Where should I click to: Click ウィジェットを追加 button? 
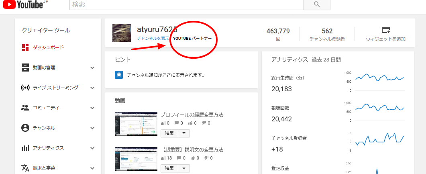pos(386,34)
